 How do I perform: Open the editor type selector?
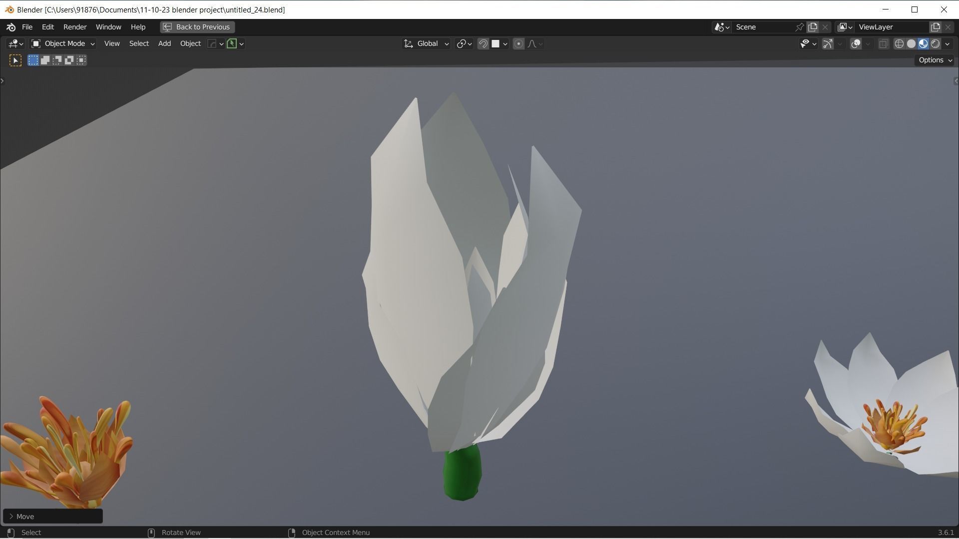click(16, 44)
